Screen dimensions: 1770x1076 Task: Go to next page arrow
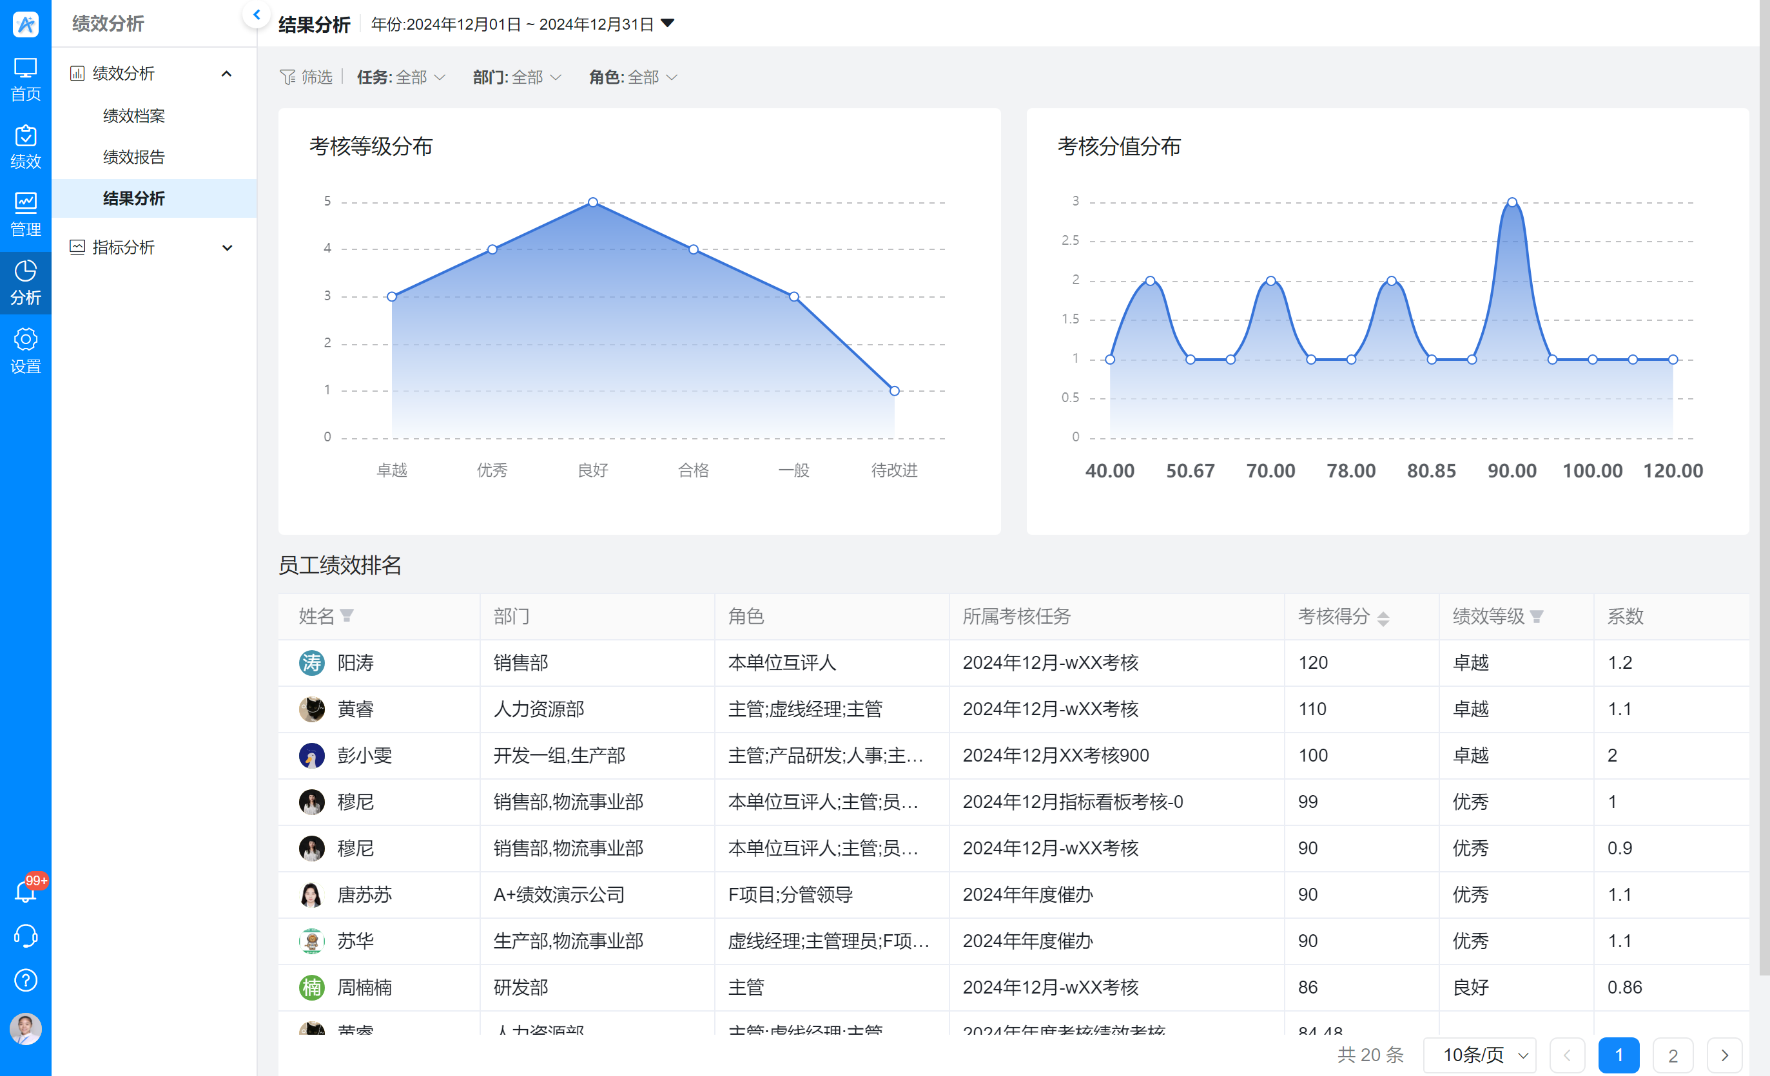[1724, 1055]
